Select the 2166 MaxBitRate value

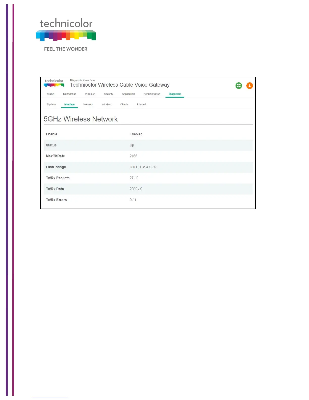[x=134, y=156]
